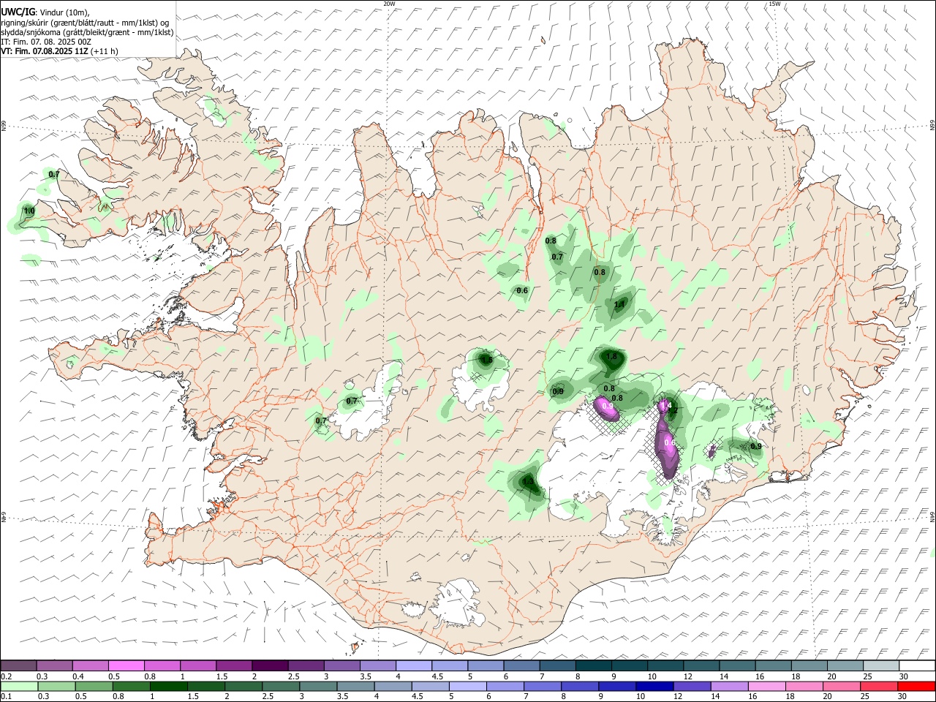The image size is (936, 702).
Task: Click the white '1.4' snowfall value
Action: [665, 405]
